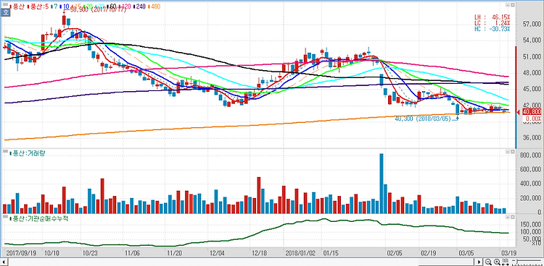
Task: Click the zoom in magnifier icon
Action: pyautogui.click(x=497, y=262)
